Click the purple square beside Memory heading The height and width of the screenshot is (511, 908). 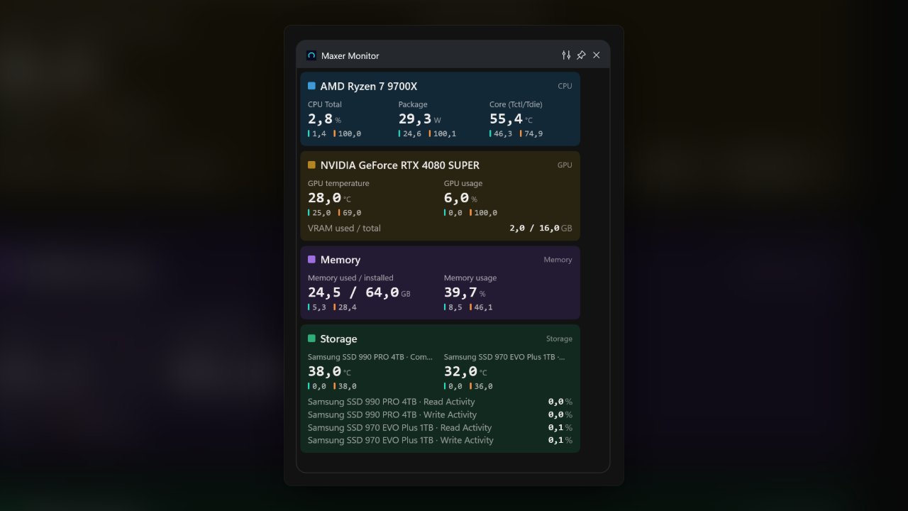[x=311, y=259]
